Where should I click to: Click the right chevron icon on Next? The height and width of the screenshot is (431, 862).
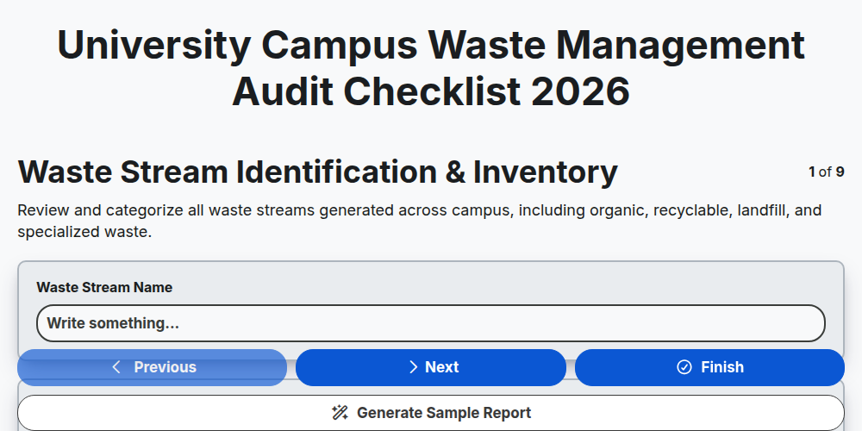(414, 367)
